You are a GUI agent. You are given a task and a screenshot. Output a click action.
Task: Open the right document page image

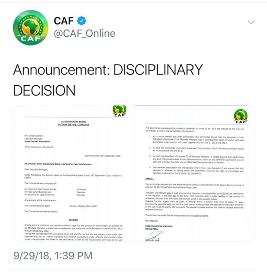pyautogui.click(x=194, y=174)
